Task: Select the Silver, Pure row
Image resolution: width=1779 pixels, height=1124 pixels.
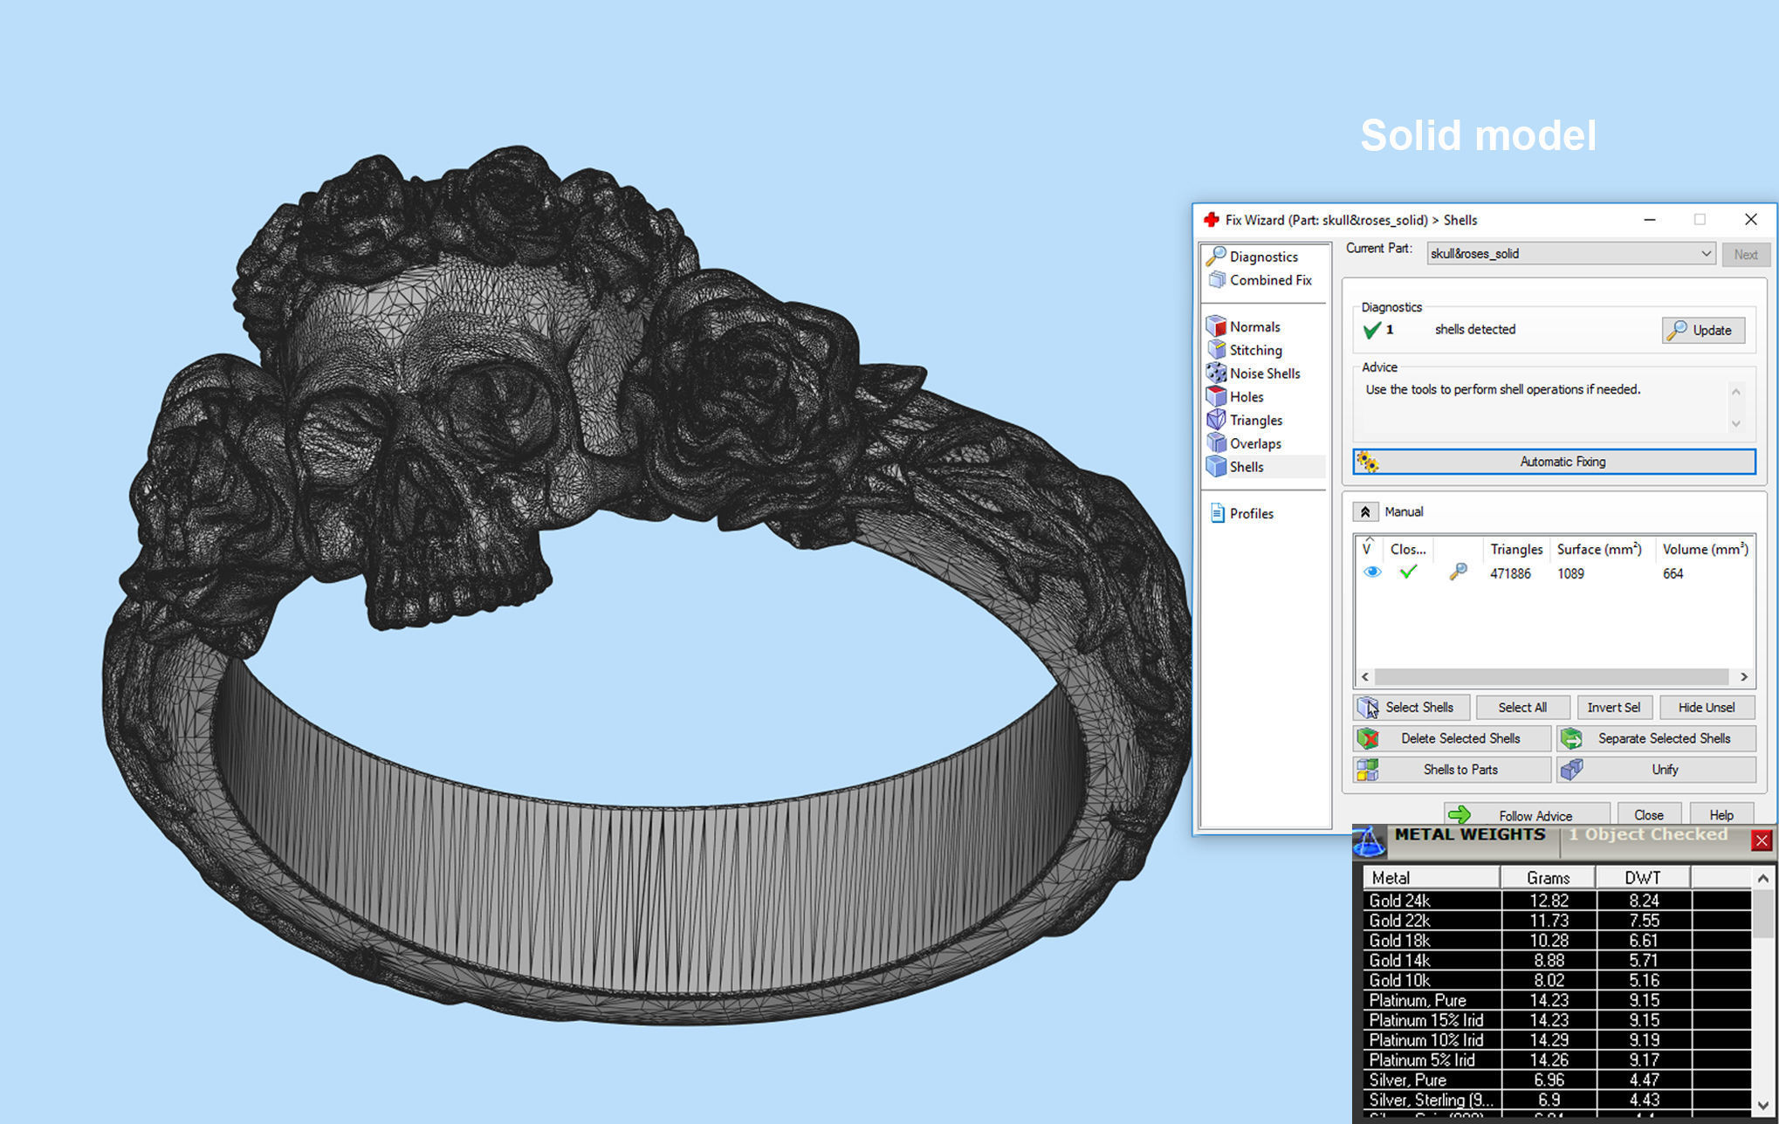Action: pos(1557,1080)
